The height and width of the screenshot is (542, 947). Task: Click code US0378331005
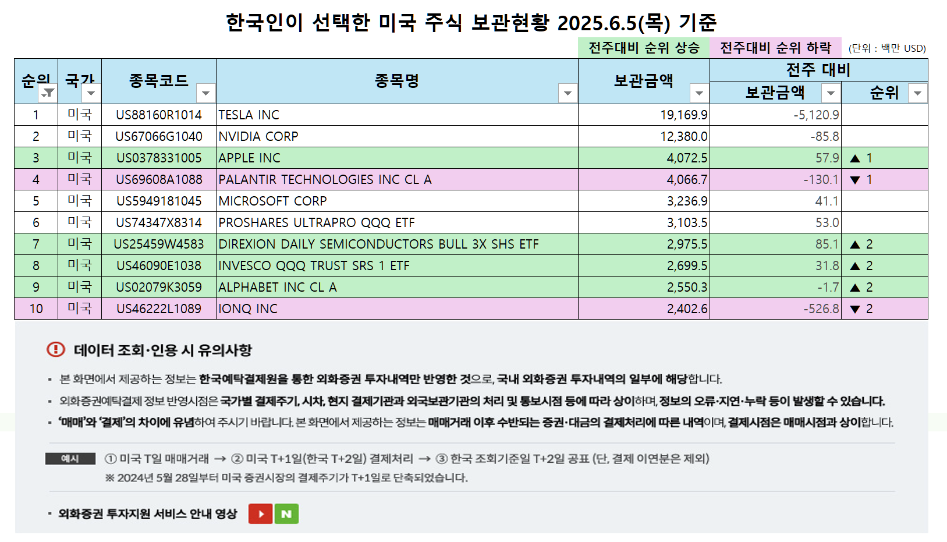click(x=159, y=158)
